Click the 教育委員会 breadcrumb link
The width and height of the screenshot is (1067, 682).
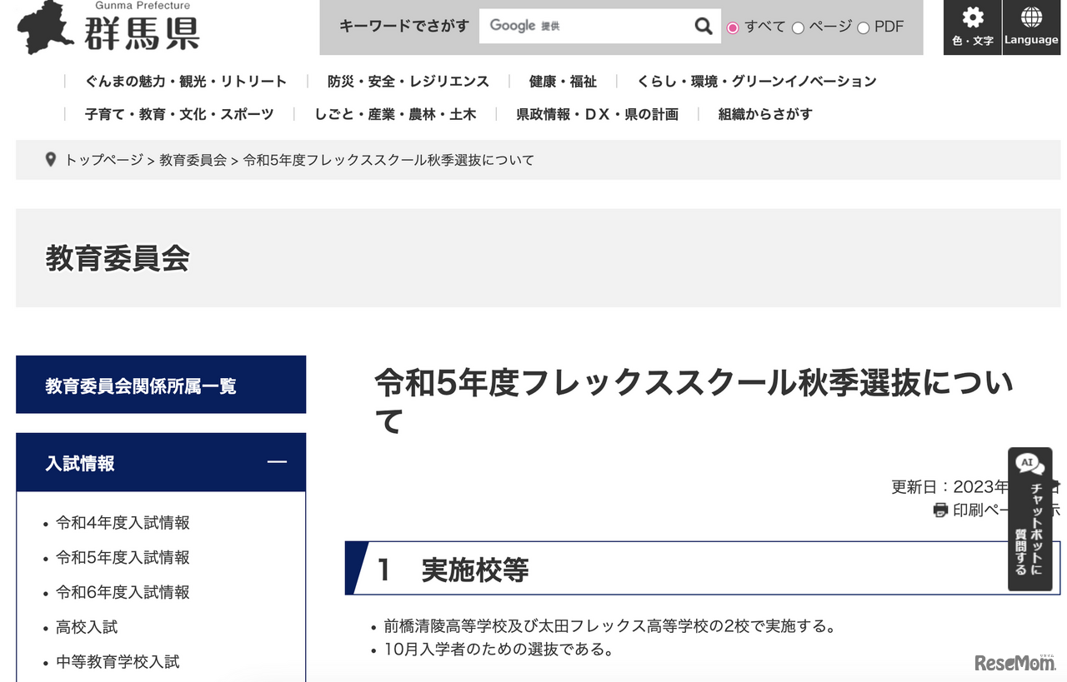point(191,159)
